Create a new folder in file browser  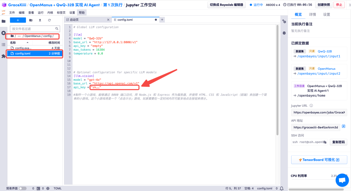click(31, 20)
